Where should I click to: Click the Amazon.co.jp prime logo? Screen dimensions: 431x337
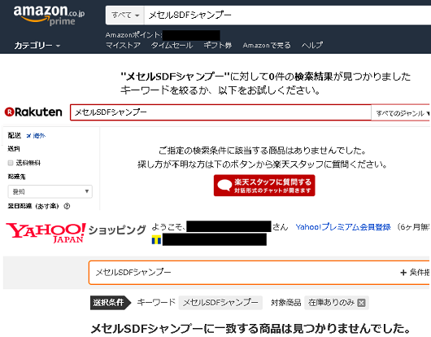click(50, 15)
